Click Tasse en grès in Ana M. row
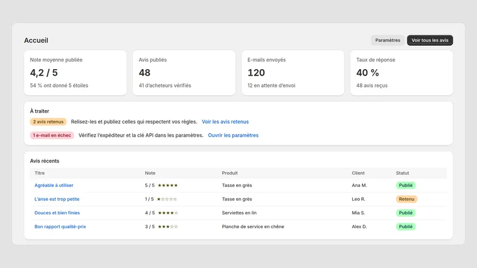The height and width of the screenshot is (268, 477). tap(237, 185)
